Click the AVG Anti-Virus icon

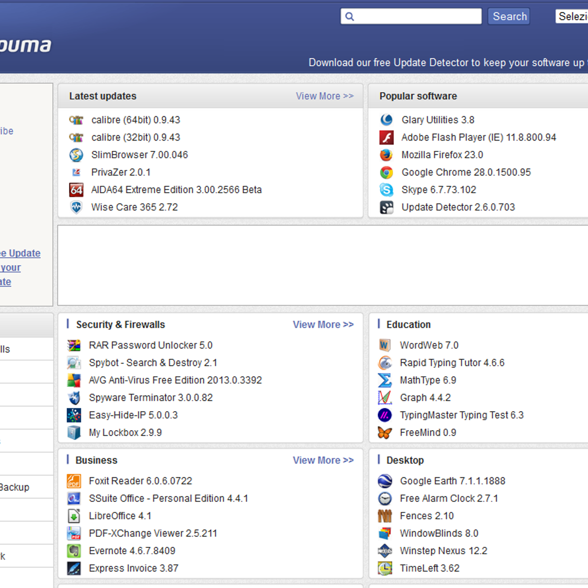[x=73, y=380]
